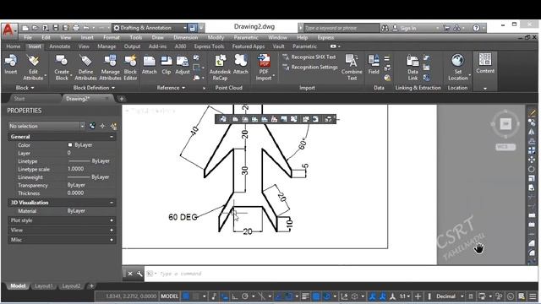
Task: Switch to the Home ribbon tab
Action: pyautogui.click(x=14, y=46)
